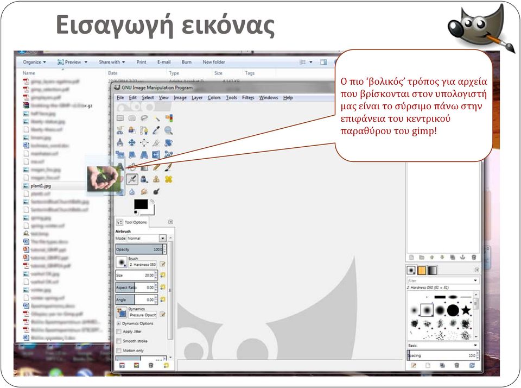Open the File menu in GIMP

point(120,97)
